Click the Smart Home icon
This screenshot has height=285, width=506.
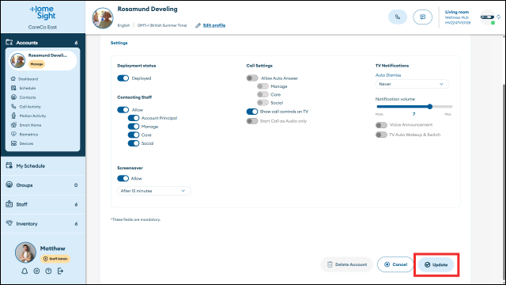tap(13, 125)
